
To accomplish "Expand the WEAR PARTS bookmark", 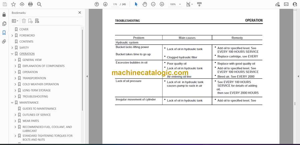I will pyautogui.click(x=15, y=121).
